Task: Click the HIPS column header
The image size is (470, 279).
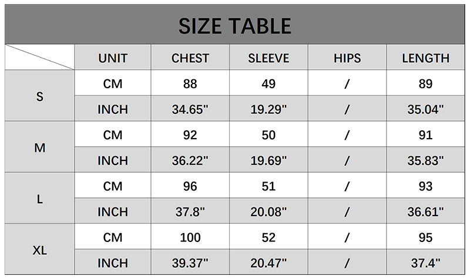Action: [347, 58]
